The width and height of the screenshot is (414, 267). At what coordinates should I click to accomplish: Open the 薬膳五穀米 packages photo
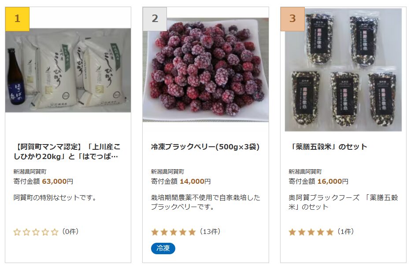pos(343,70)
